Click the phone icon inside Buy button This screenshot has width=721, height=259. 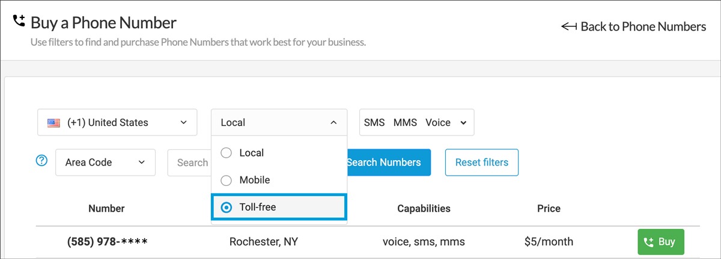pos(648,242)
